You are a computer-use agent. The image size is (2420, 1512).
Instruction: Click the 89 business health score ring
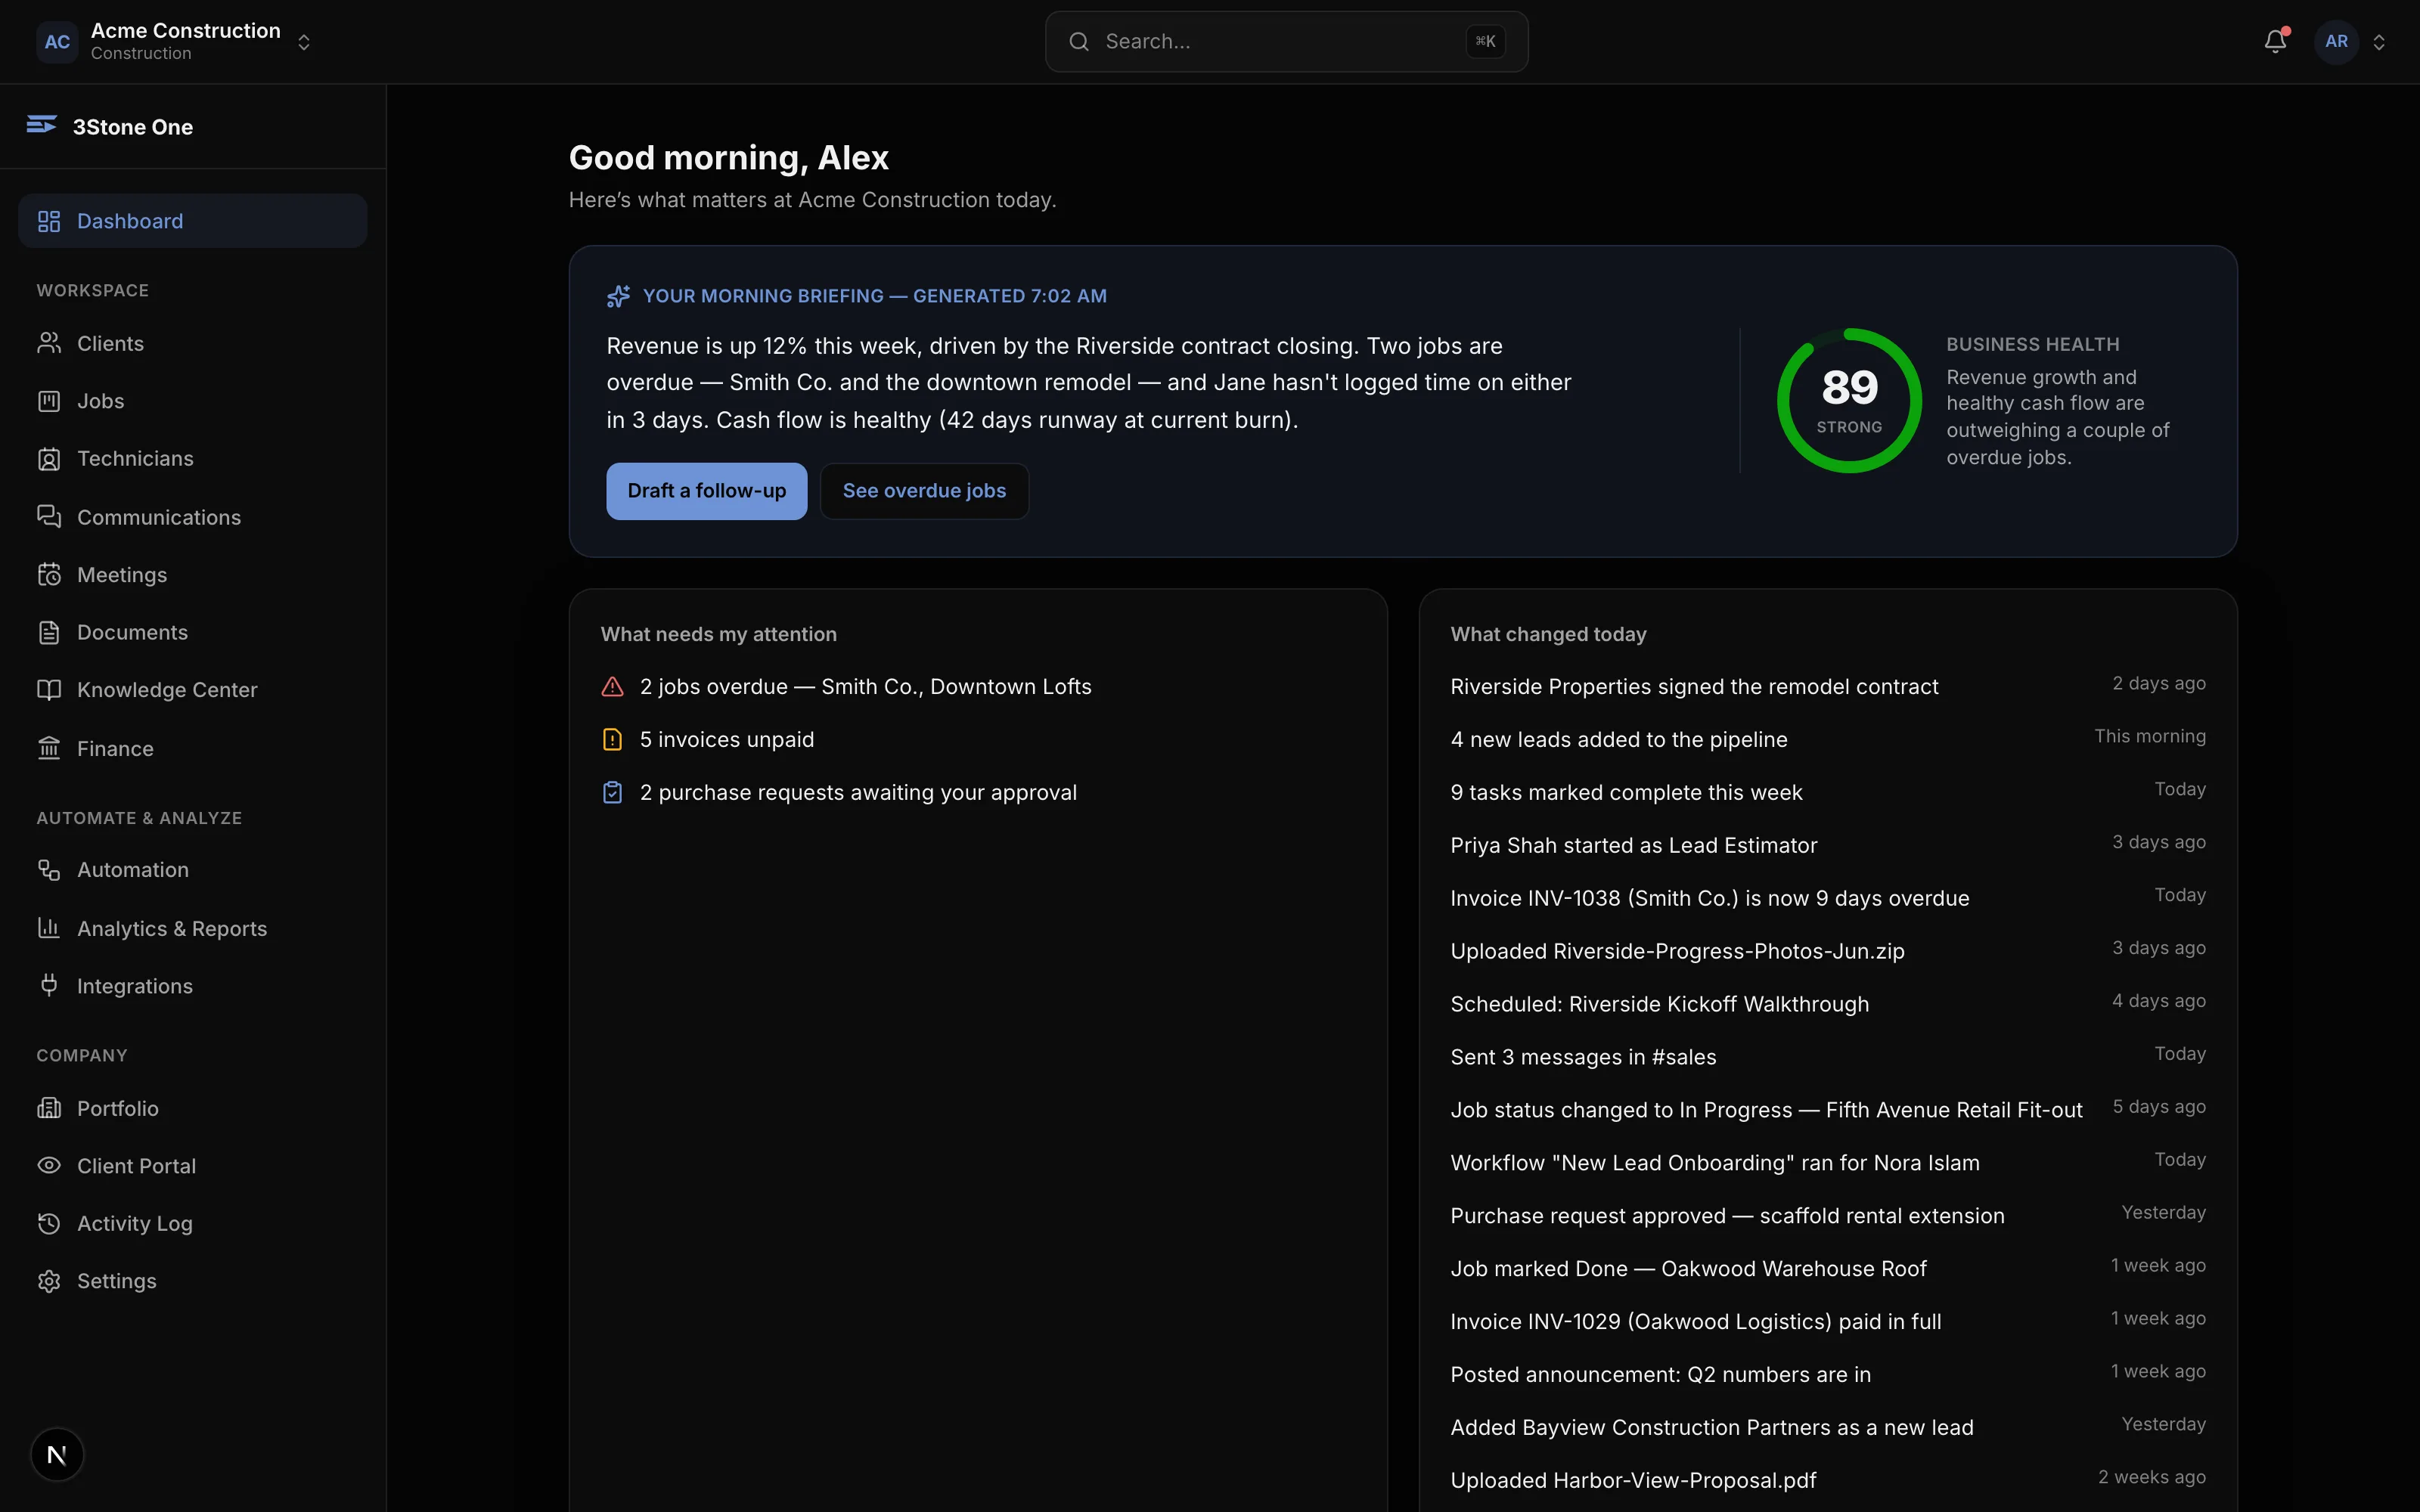click(x=1849, y=400)
